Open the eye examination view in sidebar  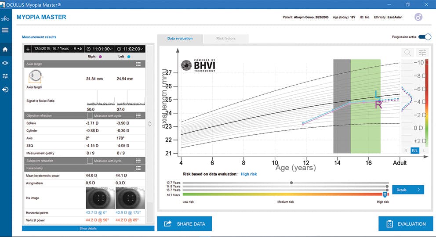point(5,63)
